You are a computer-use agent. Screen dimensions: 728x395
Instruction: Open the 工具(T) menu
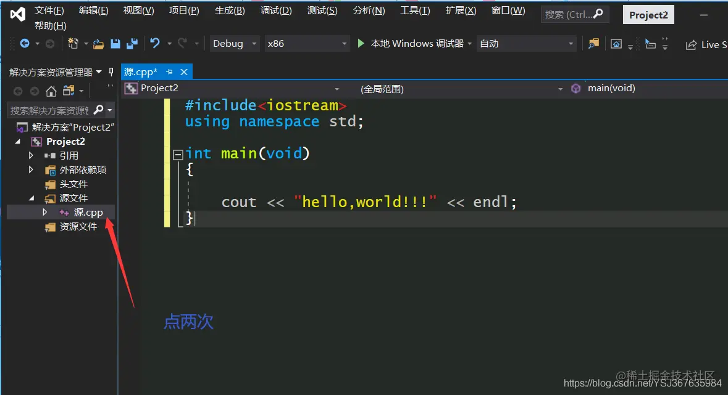[415, 10]
